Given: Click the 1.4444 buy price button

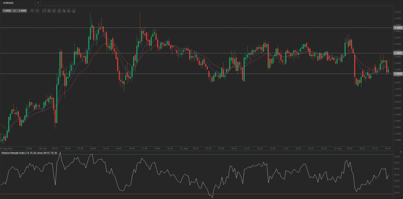Looking at the screenshot, I should (x=22, y=11).
